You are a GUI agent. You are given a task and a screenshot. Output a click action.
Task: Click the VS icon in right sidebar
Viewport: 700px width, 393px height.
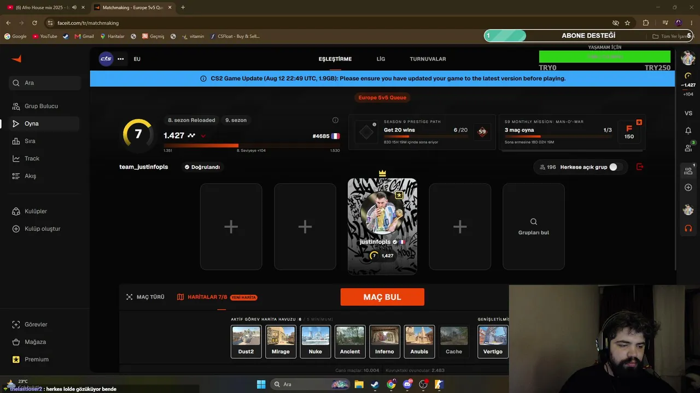coord(689,113)
